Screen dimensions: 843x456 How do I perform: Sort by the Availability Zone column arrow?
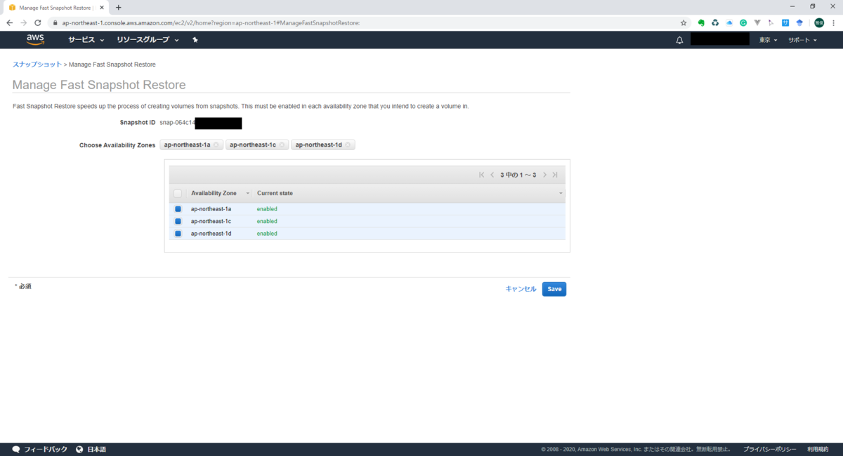pos(248,194)
